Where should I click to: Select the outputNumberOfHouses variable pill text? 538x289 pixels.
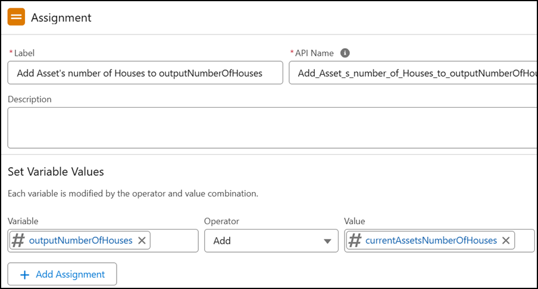tap(80, 240)
